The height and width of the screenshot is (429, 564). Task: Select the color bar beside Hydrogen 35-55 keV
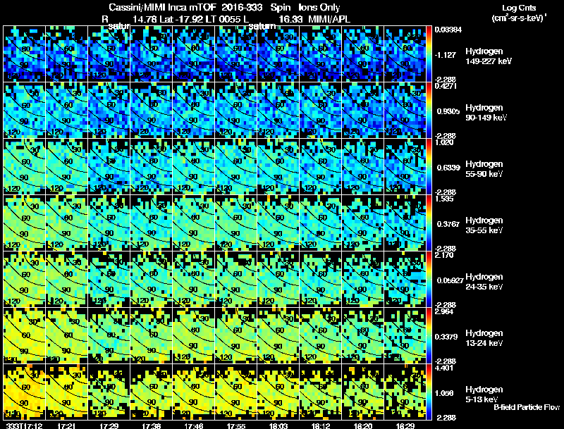coord(429,223)
